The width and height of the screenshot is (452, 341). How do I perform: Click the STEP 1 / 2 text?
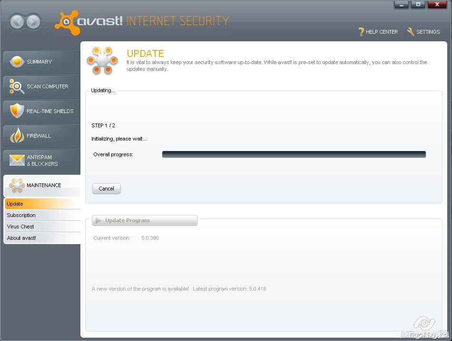coord(103,125)
